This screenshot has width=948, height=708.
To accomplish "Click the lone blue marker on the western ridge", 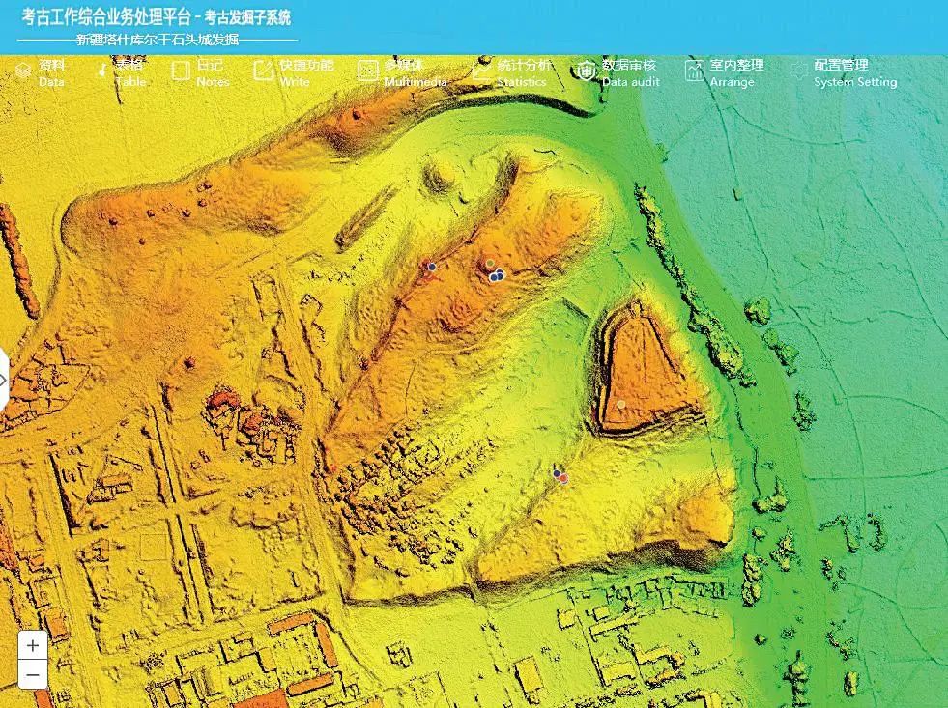I will pos(432,267).
